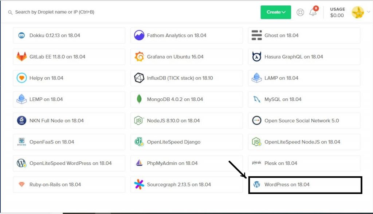Viewport: 373px width, 214px height.
Task: Click the Fathom Analytics purple icon
Action: pos(139,35)
